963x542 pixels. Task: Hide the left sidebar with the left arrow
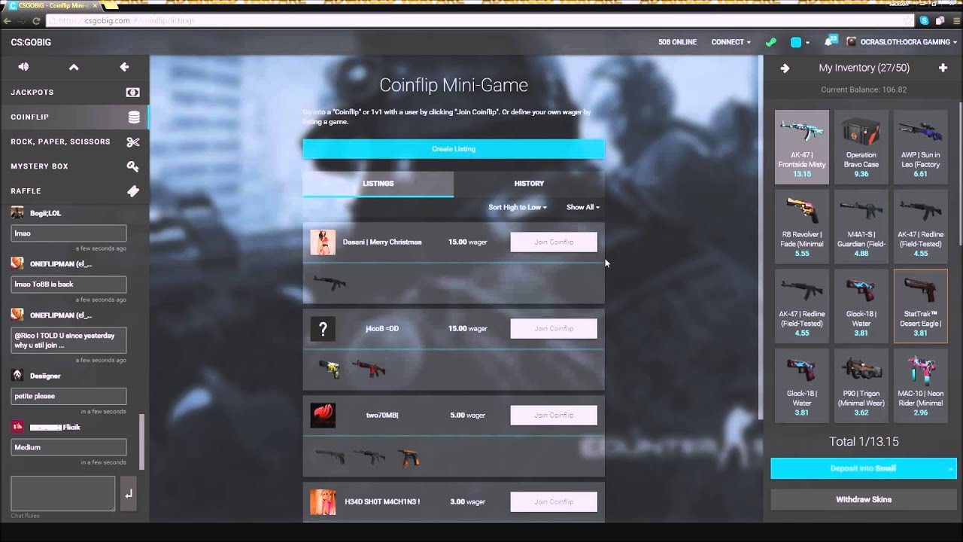(124, 67)
